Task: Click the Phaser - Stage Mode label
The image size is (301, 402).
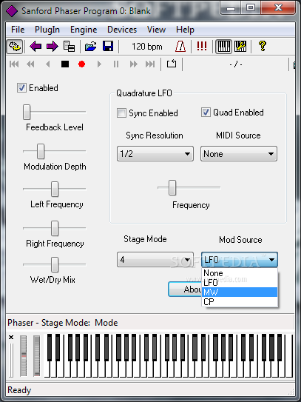Action: (x=63, y=323)
